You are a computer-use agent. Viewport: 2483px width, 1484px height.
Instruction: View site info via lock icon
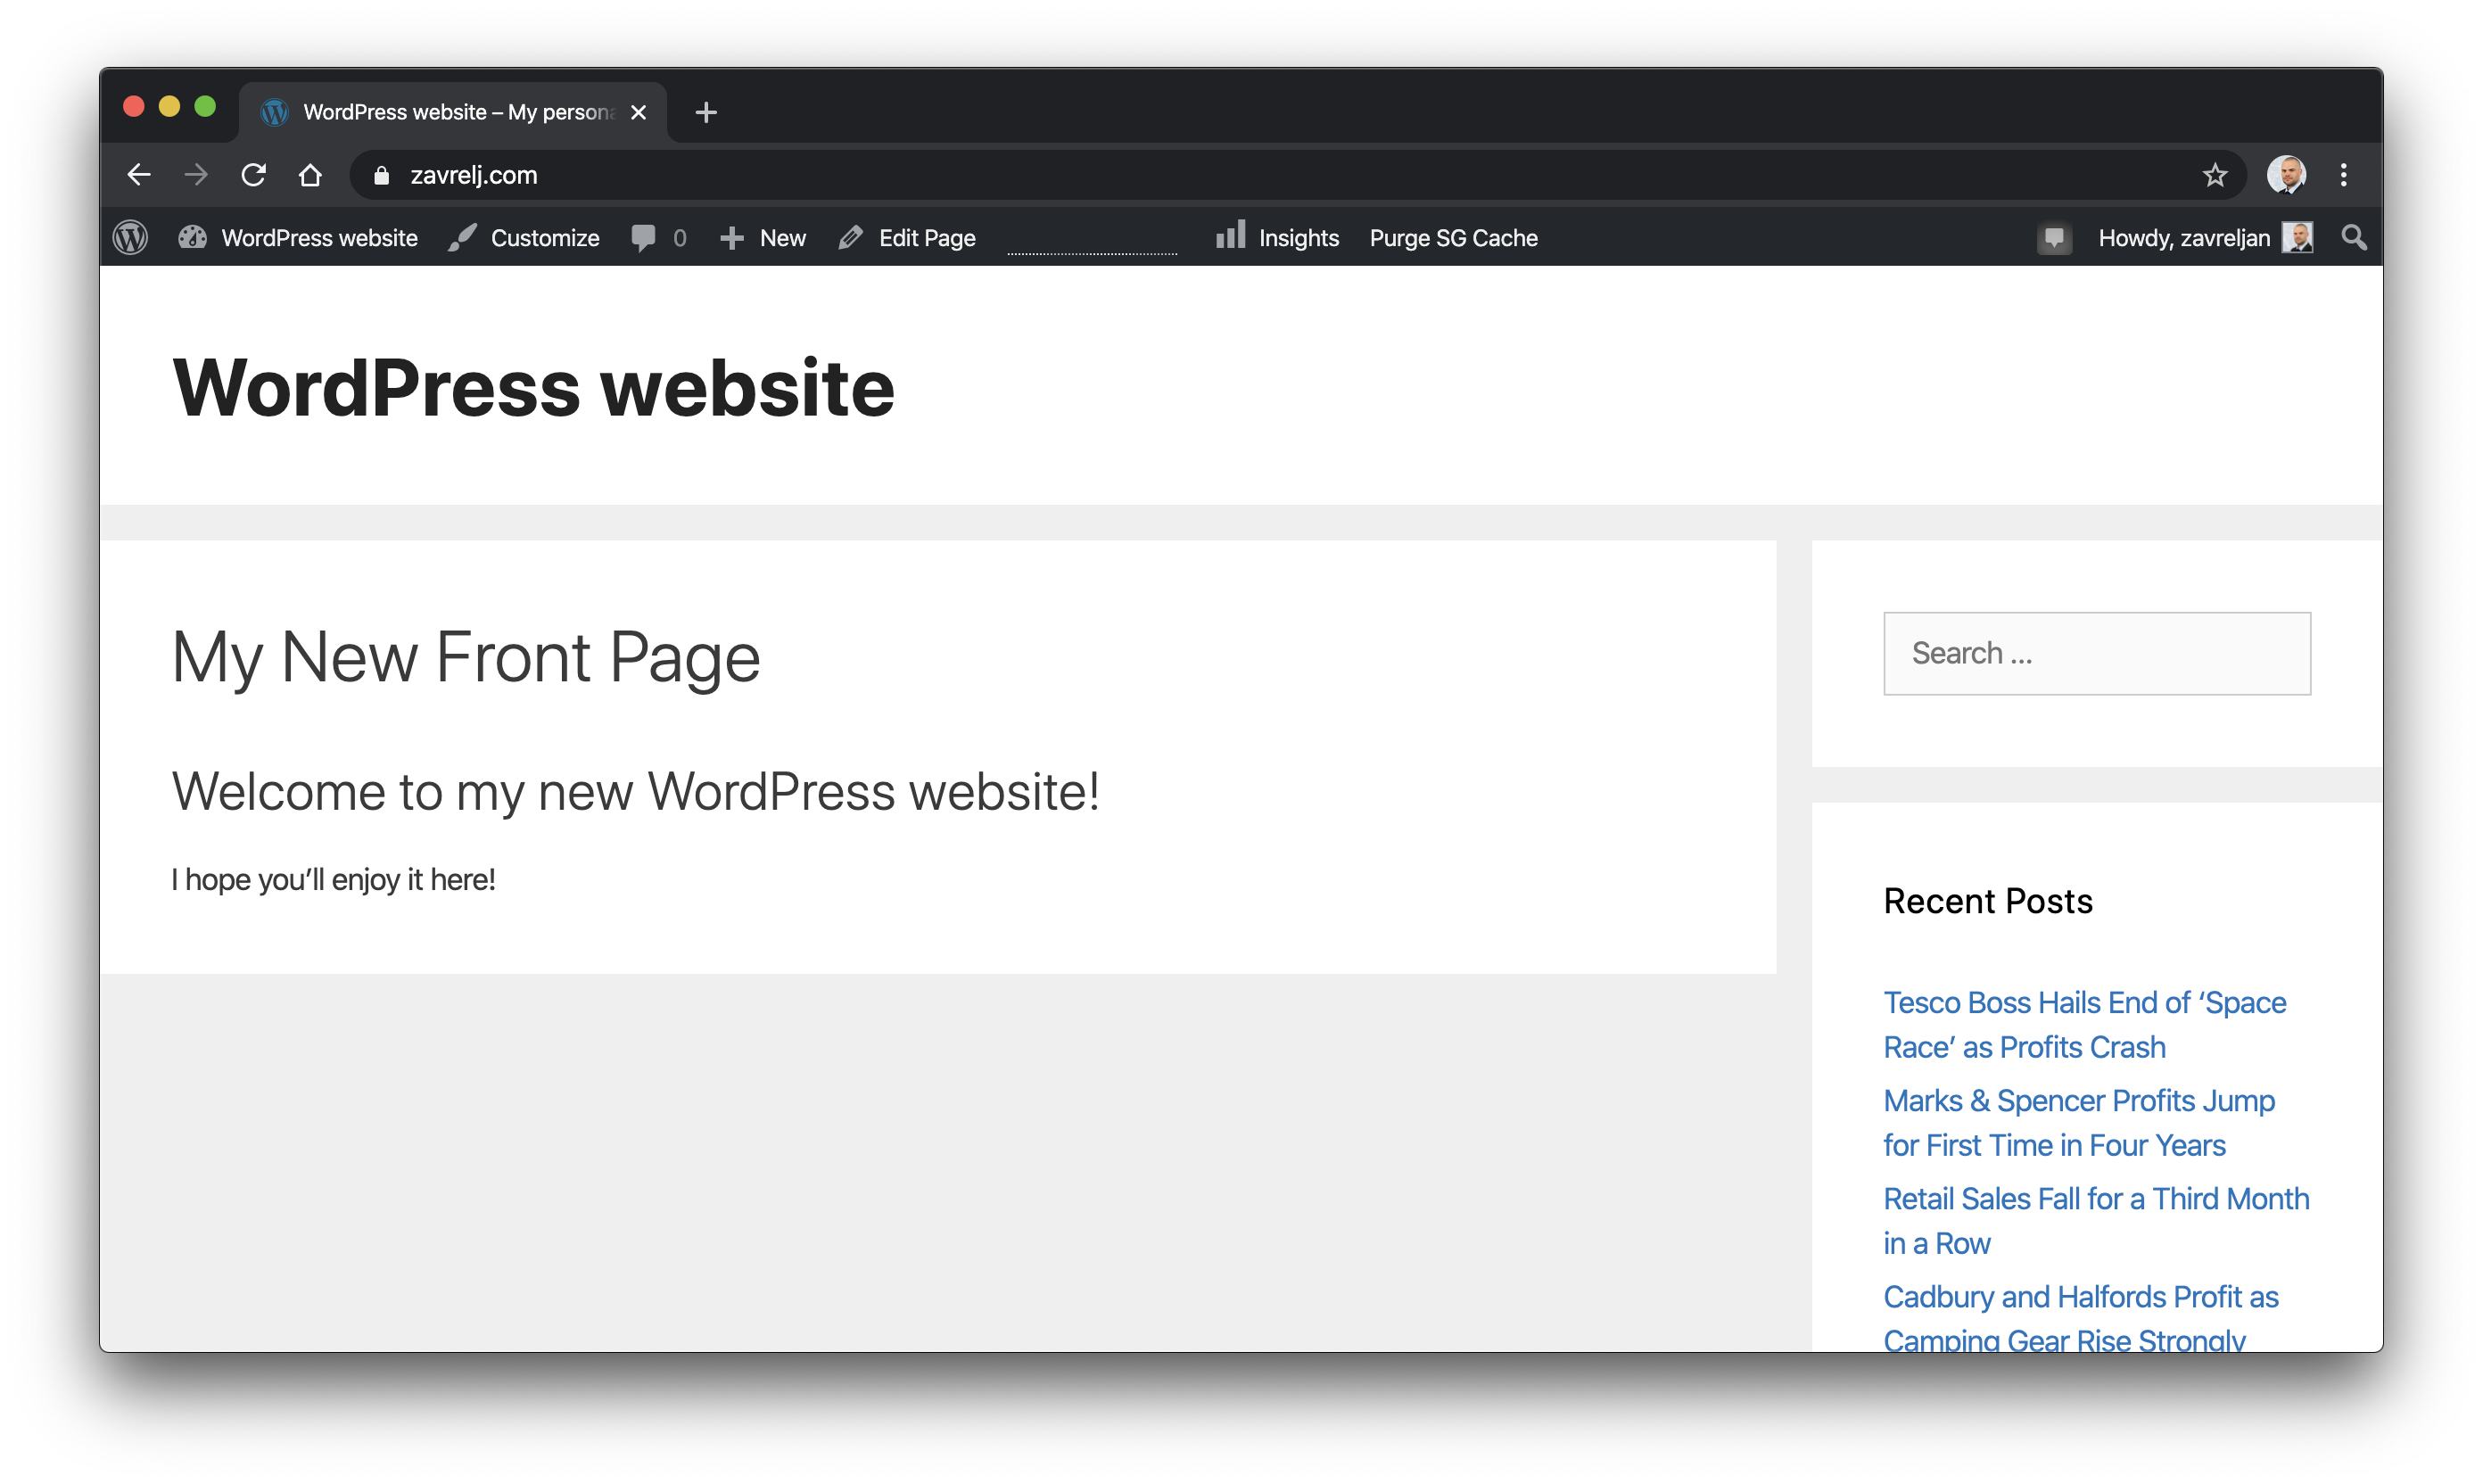click(381, 176)
